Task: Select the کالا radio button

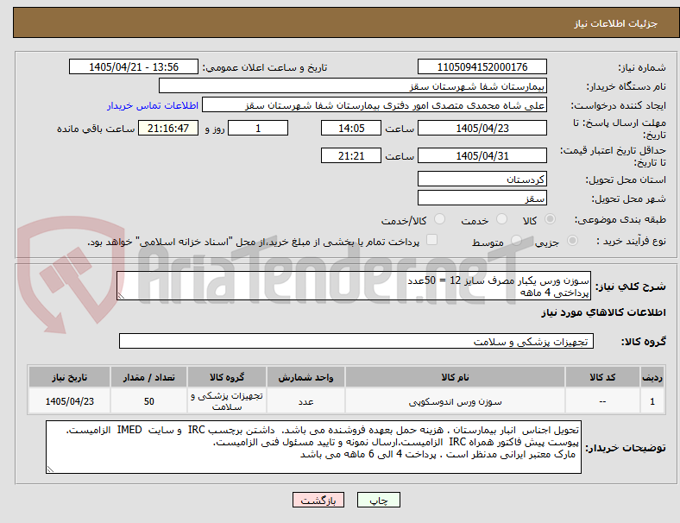Action: [550, 219]
